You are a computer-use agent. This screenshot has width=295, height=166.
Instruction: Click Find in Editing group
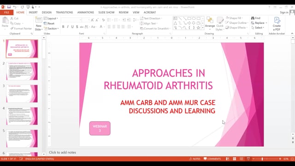point(256,18)
